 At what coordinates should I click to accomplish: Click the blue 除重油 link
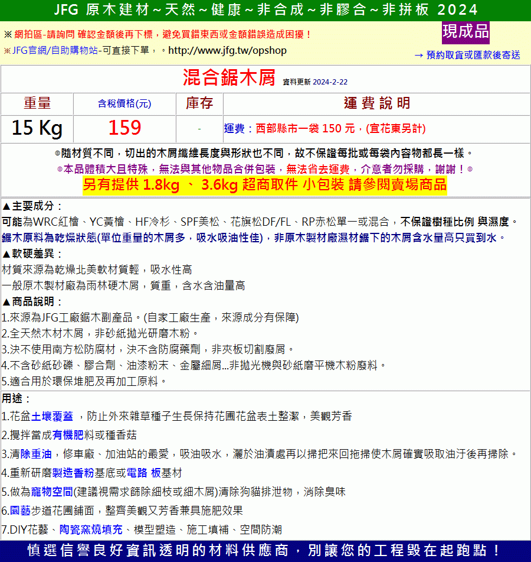pos(36,454)
